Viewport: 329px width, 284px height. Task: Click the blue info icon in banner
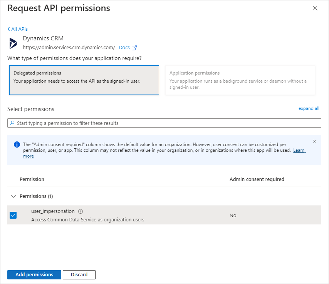click(x=17, y=144)
